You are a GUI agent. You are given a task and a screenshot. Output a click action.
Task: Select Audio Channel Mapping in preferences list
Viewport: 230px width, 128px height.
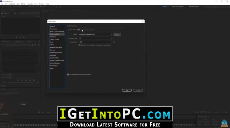(57, 32)
